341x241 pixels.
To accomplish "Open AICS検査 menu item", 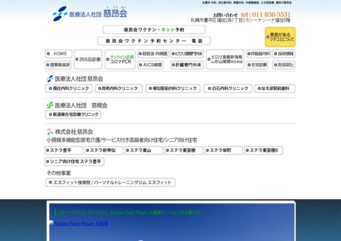I will click(x=150, y=65).
